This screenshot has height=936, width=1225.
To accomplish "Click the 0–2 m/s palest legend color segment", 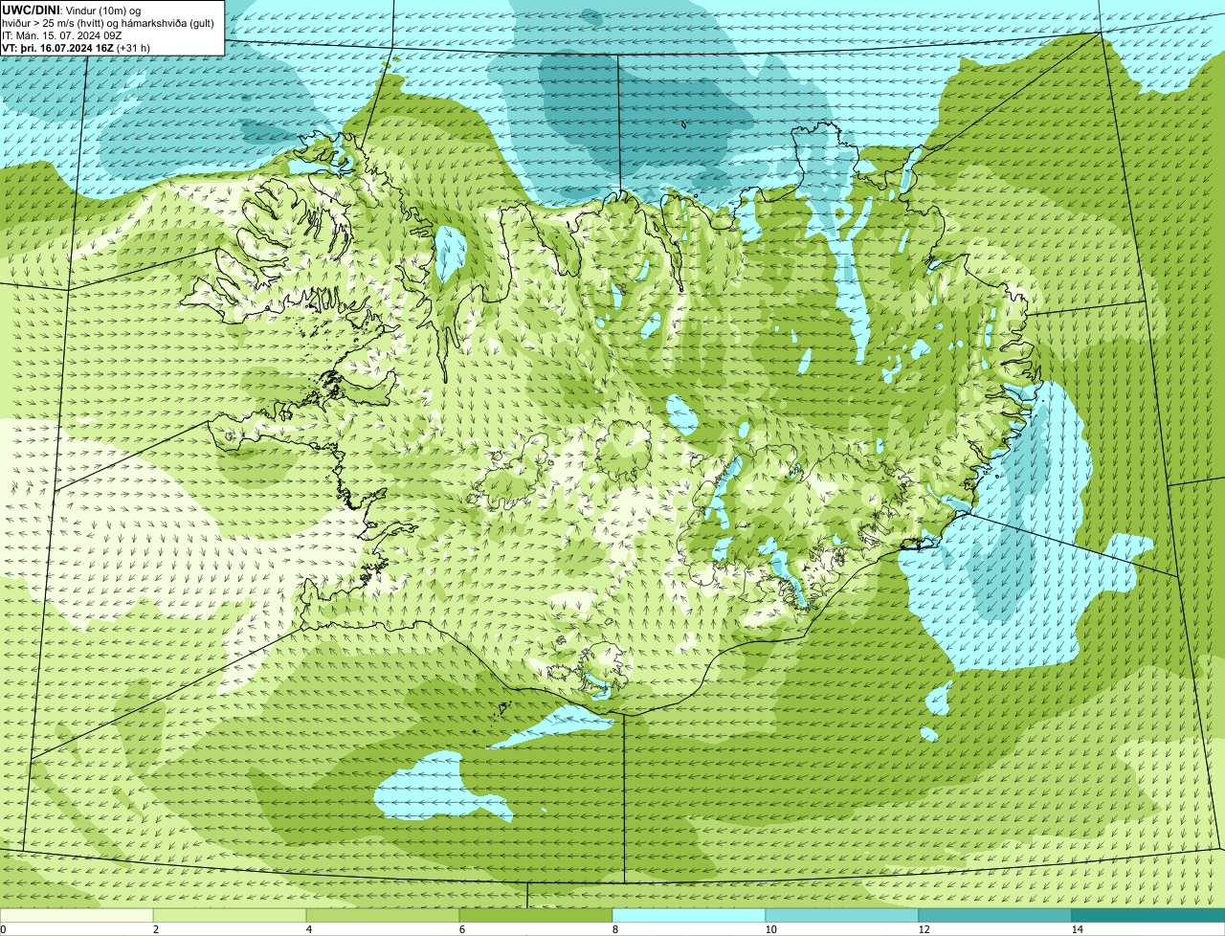I will point(77,915).
